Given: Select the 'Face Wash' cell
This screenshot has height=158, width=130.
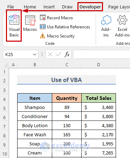Looking at the screenshot, I should click(35, 135).
